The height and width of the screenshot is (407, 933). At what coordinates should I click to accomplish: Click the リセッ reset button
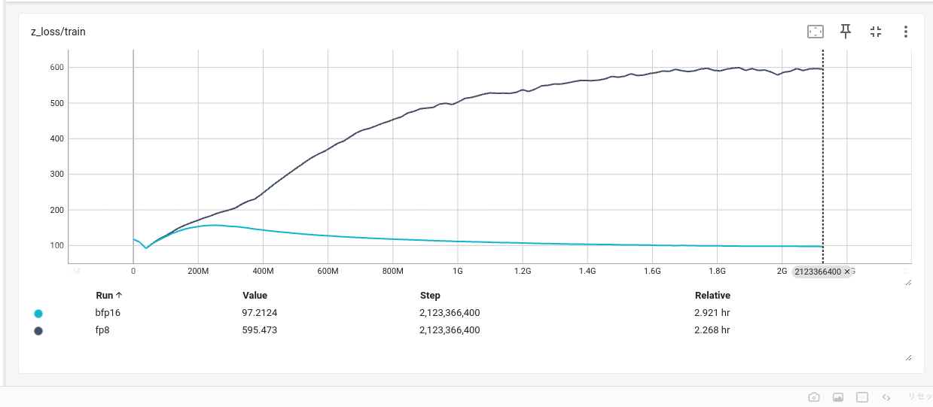tap(919, 396)
